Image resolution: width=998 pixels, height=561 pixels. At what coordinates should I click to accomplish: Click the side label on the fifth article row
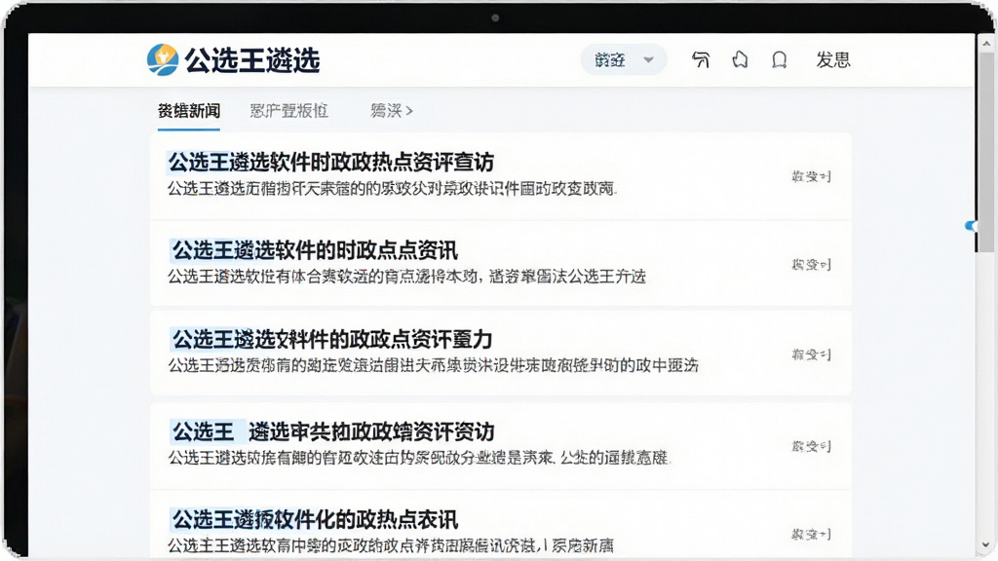pyautogui.click(x=811, y=534)
